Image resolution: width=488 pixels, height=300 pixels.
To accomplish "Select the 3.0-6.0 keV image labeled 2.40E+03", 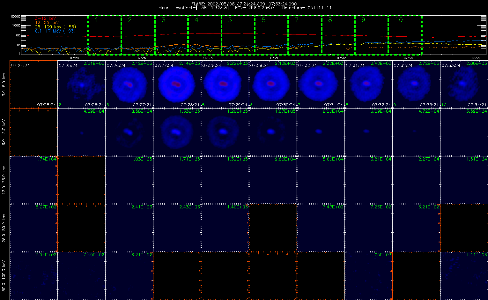I will (368, 84).
